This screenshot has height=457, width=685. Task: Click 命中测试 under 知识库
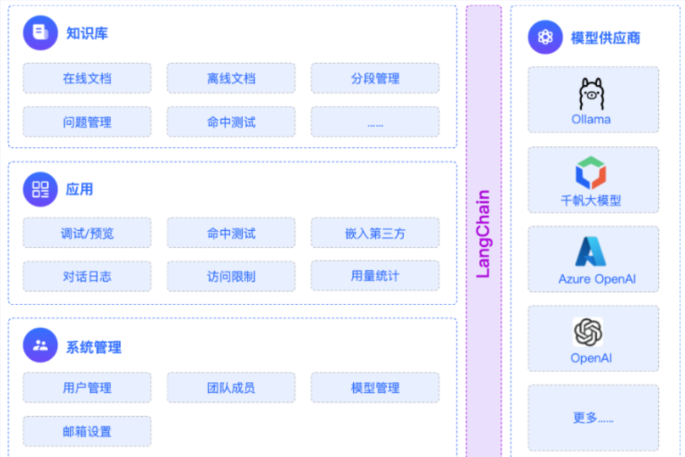click(x=231, y=122)
